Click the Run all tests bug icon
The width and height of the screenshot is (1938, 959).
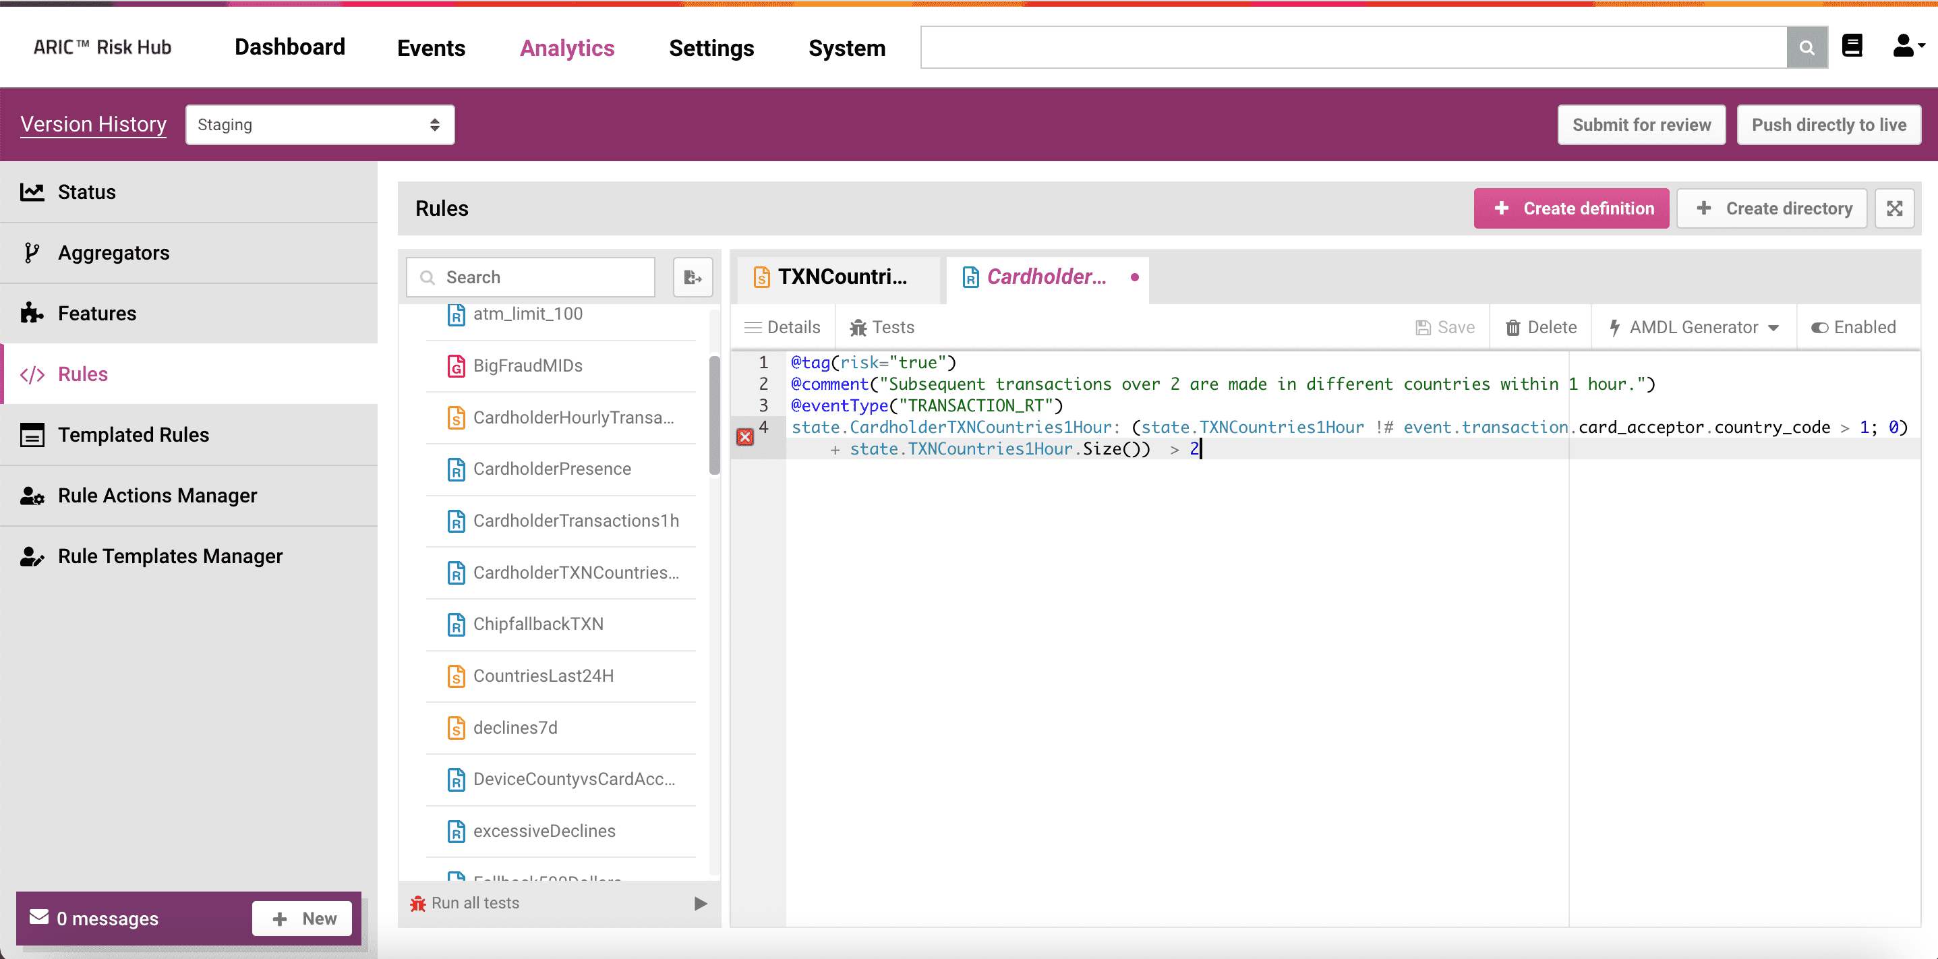coord(418,903)
